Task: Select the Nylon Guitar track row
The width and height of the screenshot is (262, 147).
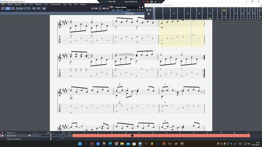Action: (x=36, y=136)
